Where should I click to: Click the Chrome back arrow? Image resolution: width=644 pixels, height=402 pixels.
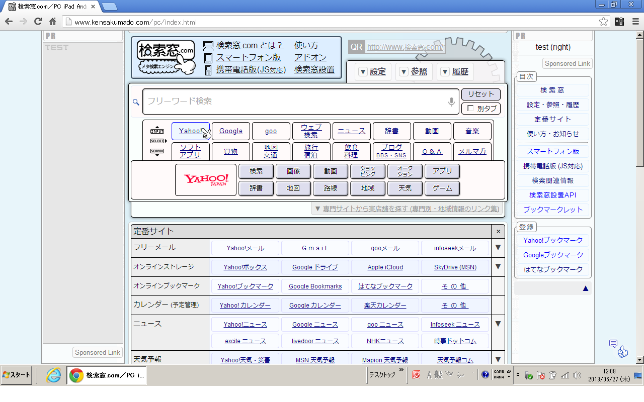(9, 22)
